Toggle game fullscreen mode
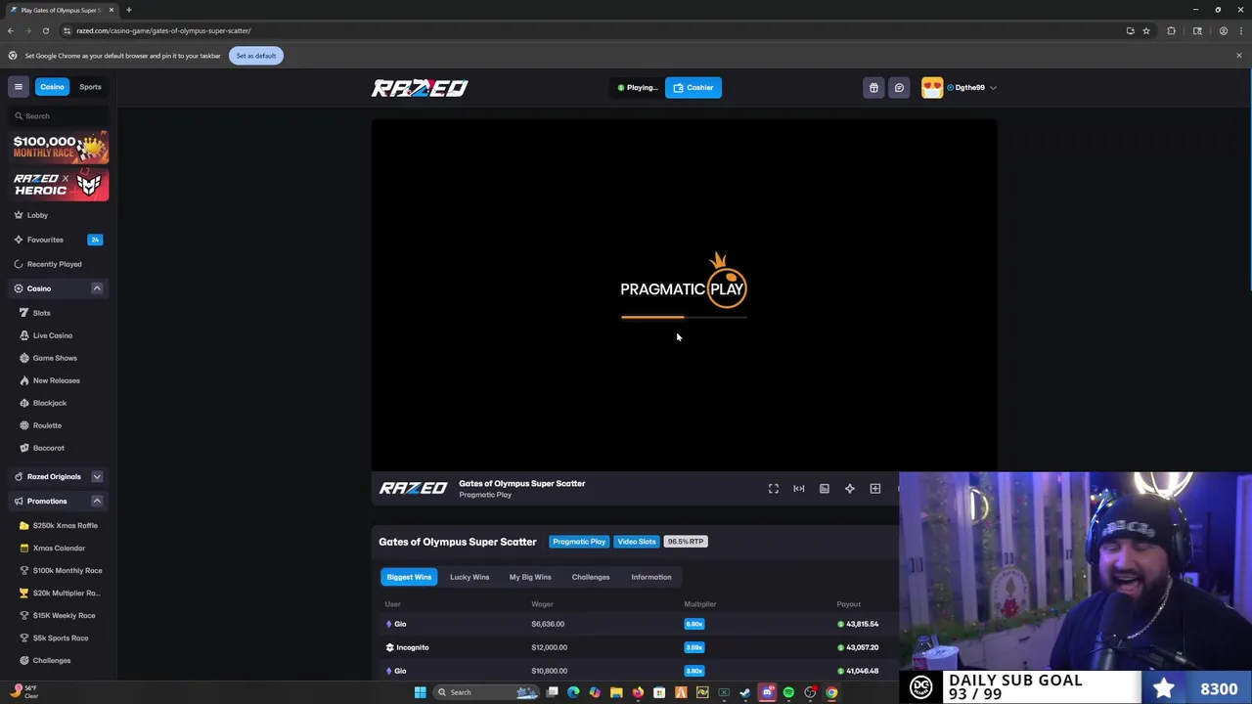 pyautogui.click(x=773, y=488)
